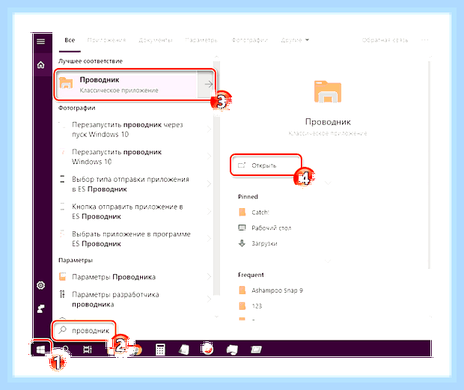
Task: Click the download arrow icon beside Загрузки
Action: click(242, 243)
